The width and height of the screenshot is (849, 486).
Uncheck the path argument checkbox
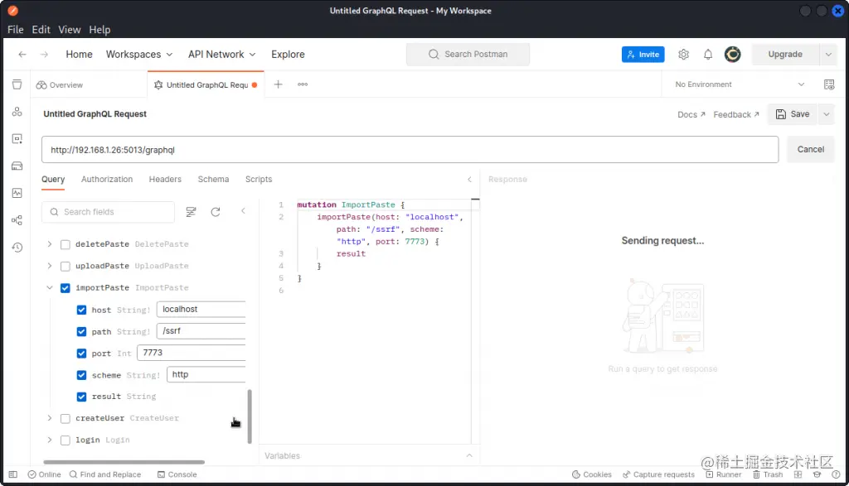coord(81,331)
